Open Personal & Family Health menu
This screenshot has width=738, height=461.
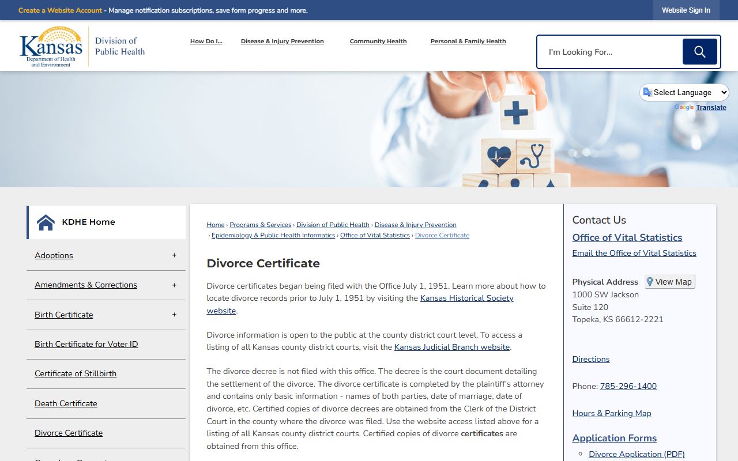(x=468, y=41)
